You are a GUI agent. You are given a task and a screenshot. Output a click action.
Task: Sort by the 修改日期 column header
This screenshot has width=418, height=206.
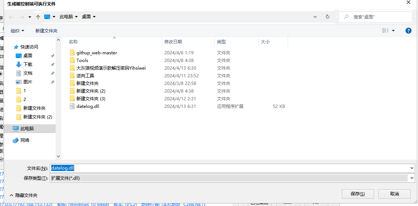173,42
